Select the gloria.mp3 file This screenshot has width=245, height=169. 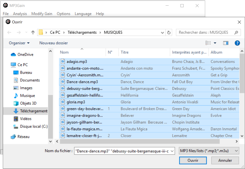pos(72,102)
